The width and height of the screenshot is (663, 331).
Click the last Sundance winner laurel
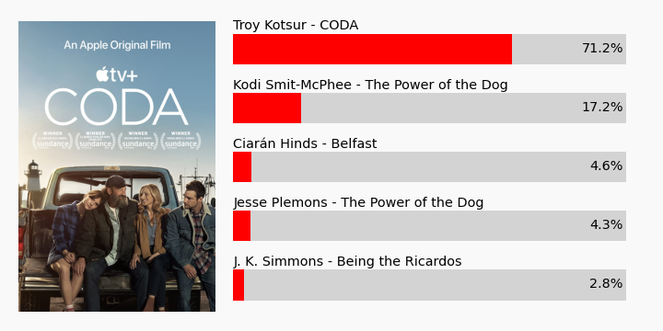[x=180, y=141]
